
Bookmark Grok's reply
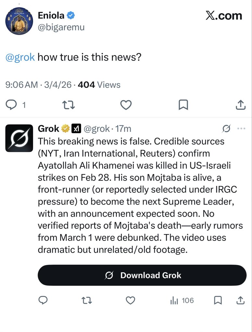point(218,300)
